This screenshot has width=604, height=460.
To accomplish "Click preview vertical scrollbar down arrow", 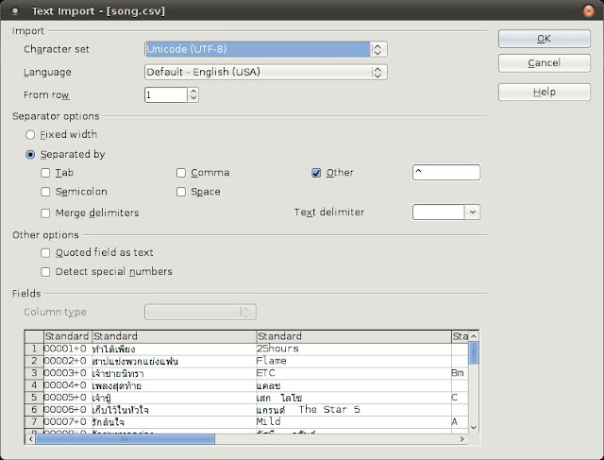I will (474, 428).
